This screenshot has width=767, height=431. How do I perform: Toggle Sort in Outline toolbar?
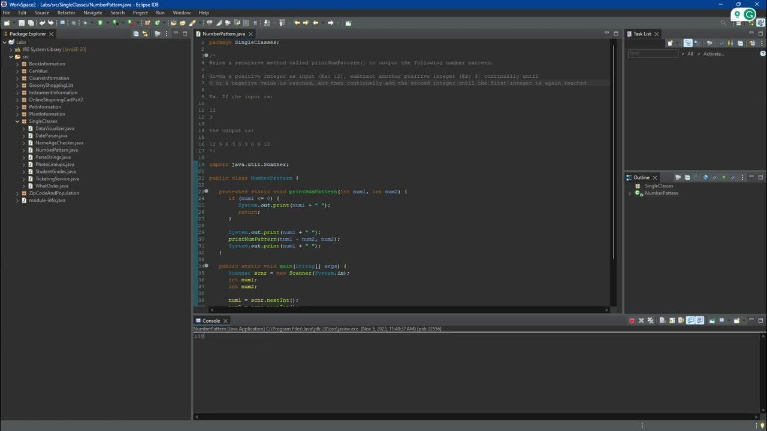coord(697,177)
